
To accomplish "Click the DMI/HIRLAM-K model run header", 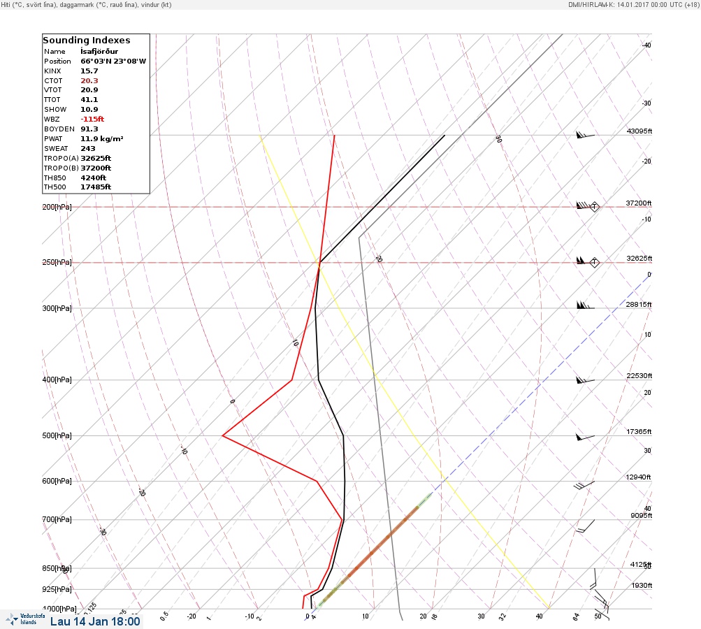I will [633, 4].
